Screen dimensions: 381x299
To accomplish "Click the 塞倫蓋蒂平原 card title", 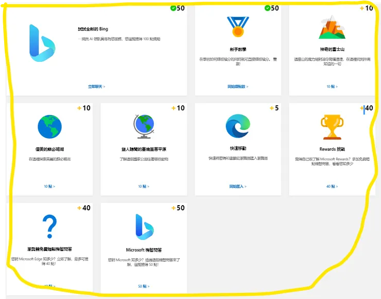I will pos(144,149).
